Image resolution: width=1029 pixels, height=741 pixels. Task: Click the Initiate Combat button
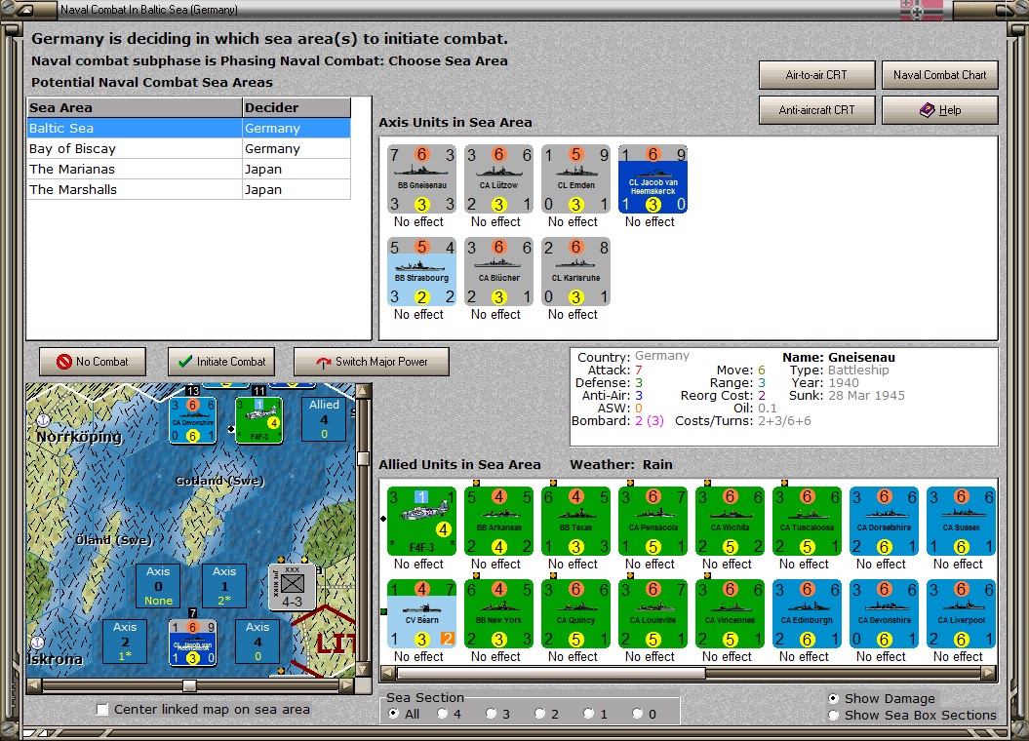221,362
